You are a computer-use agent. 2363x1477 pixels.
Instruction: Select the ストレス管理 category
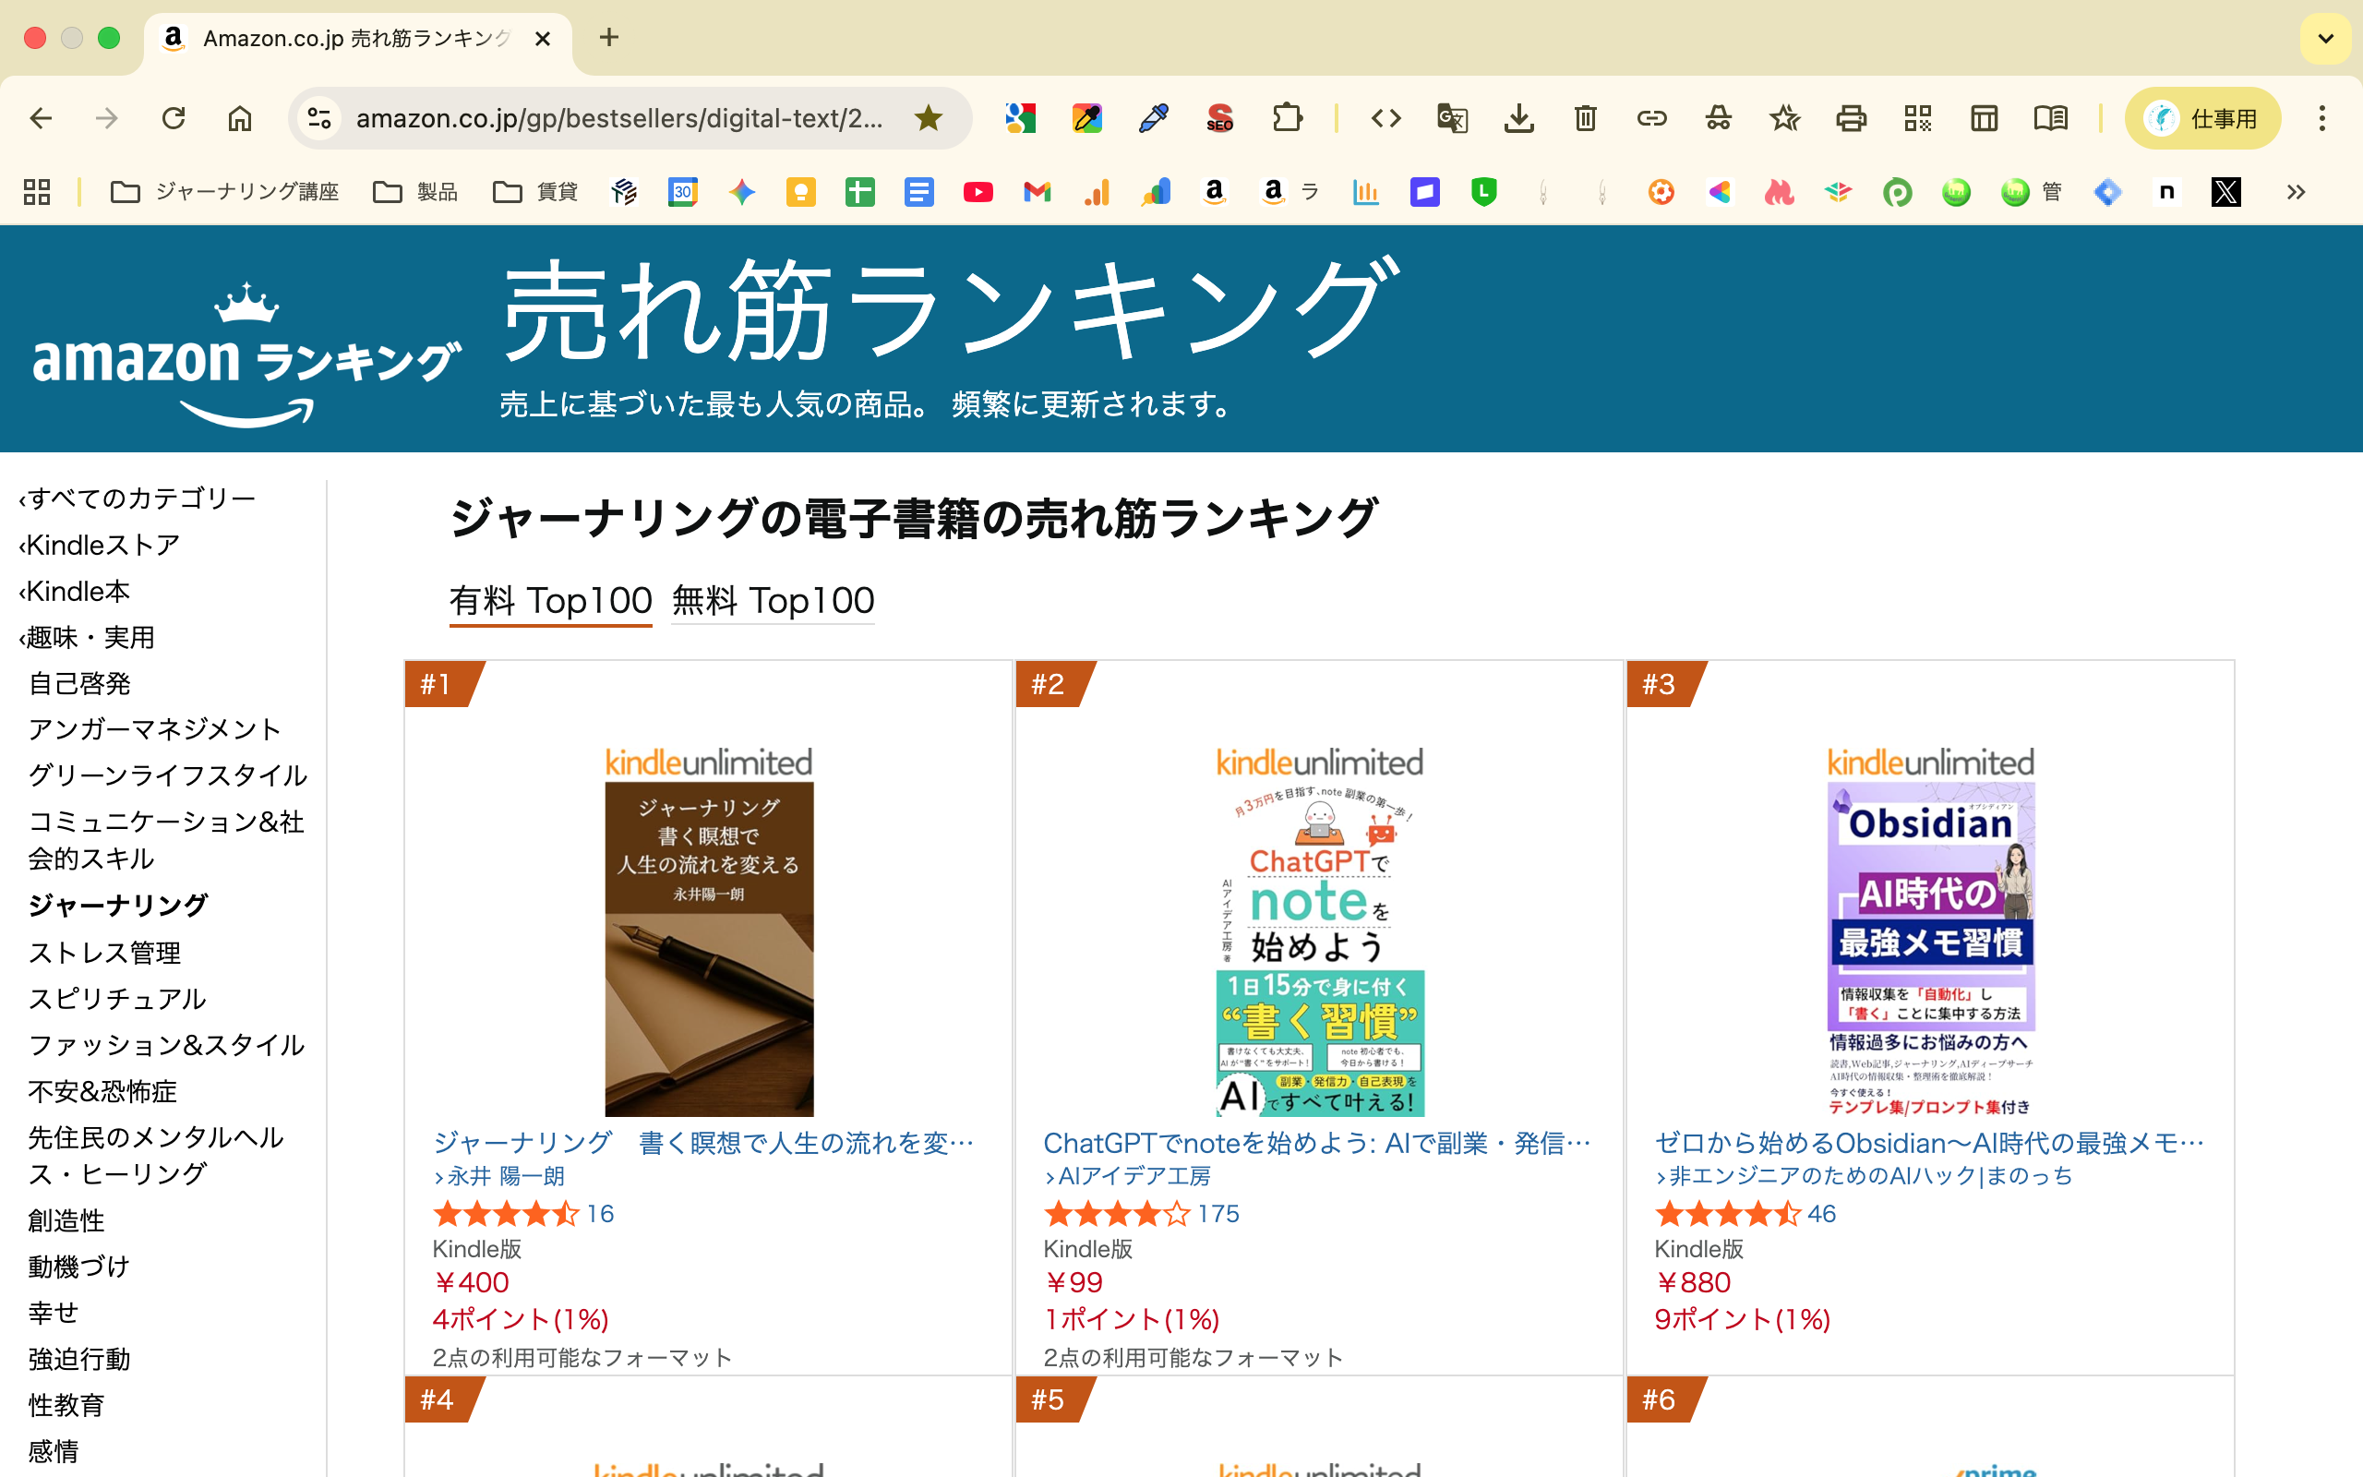coord(104,953)
